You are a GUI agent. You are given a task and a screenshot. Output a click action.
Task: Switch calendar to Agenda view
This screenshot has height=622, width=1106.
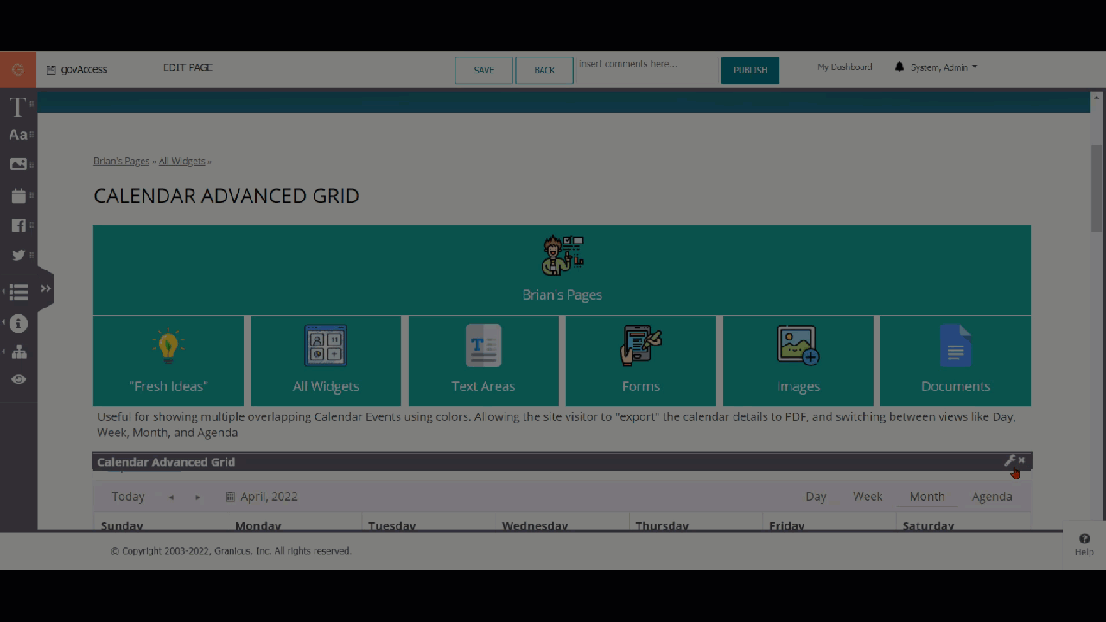coord(991,497)
